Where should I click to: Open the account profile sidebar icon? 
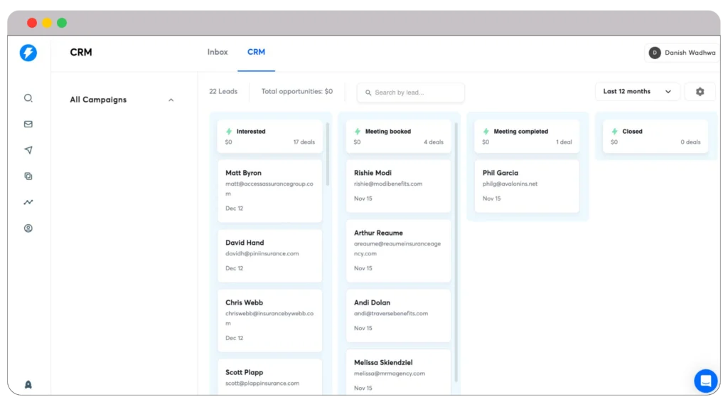(28, 228)
